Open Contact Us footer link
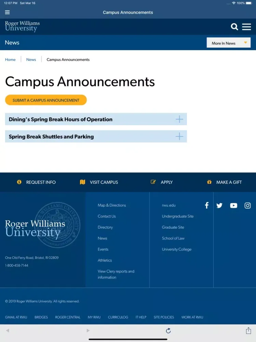The width and height of the screenshot is (256, 342). coord(106,216)
